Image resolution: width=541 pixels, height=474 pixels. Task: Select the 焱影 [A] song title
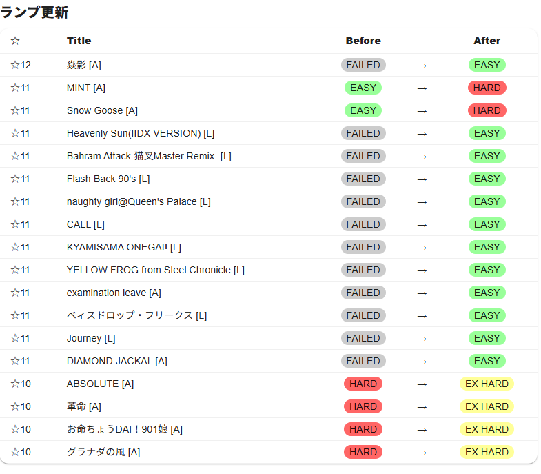84,65
